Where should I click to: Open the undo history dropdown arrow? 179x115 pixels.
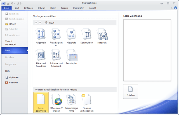coord(15,3)
